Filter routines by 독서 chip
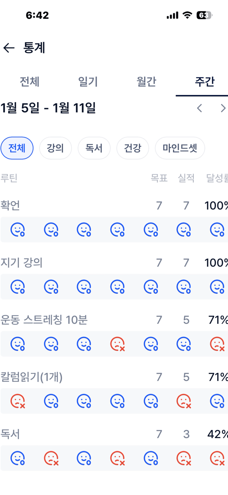 (x=94, y=148)
